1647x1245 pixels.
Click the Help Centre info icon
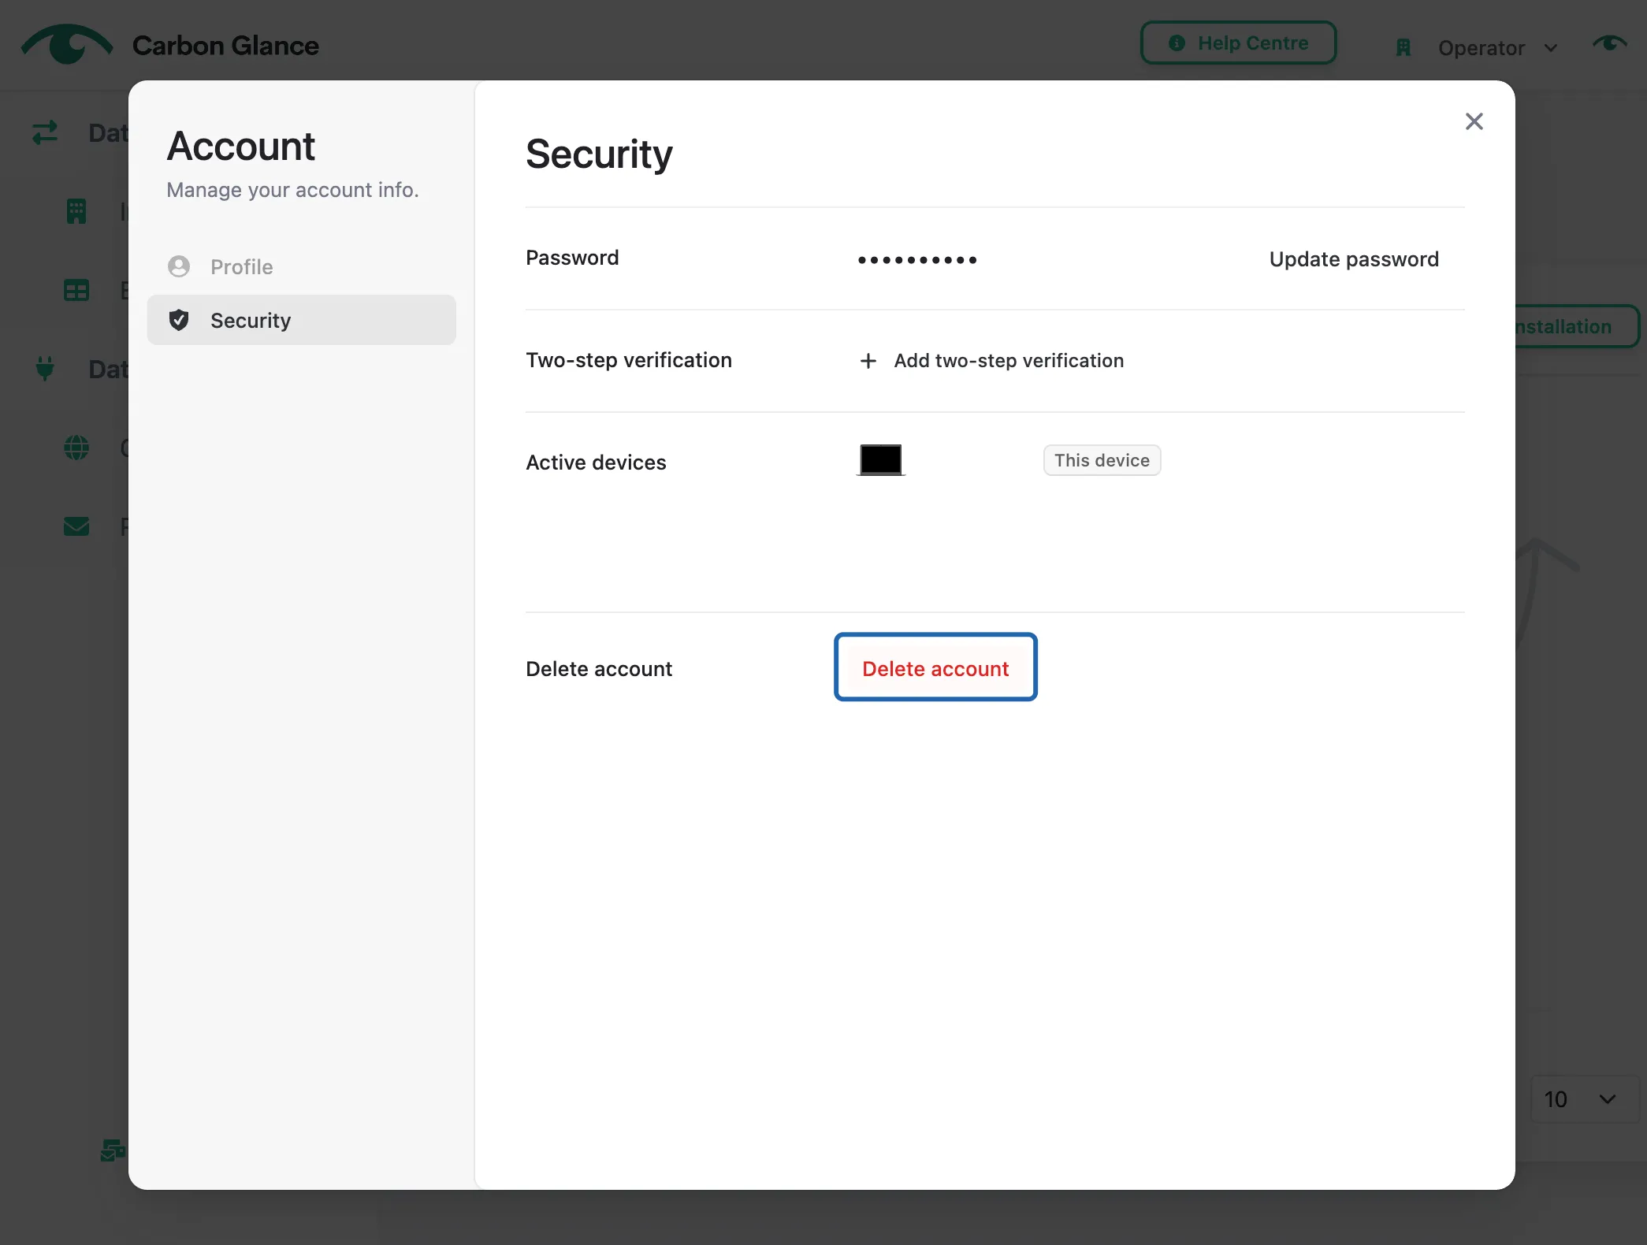coord(1177,43)
